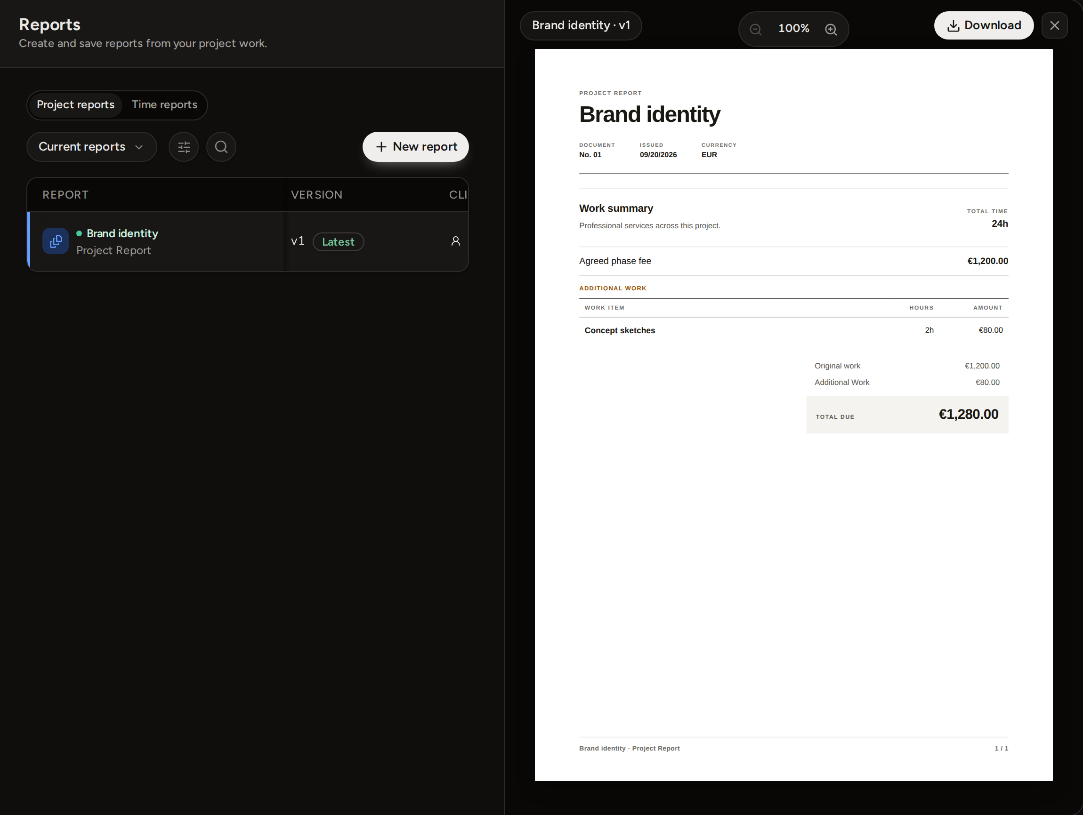Click the v1 version cell

tap(298, 240)
